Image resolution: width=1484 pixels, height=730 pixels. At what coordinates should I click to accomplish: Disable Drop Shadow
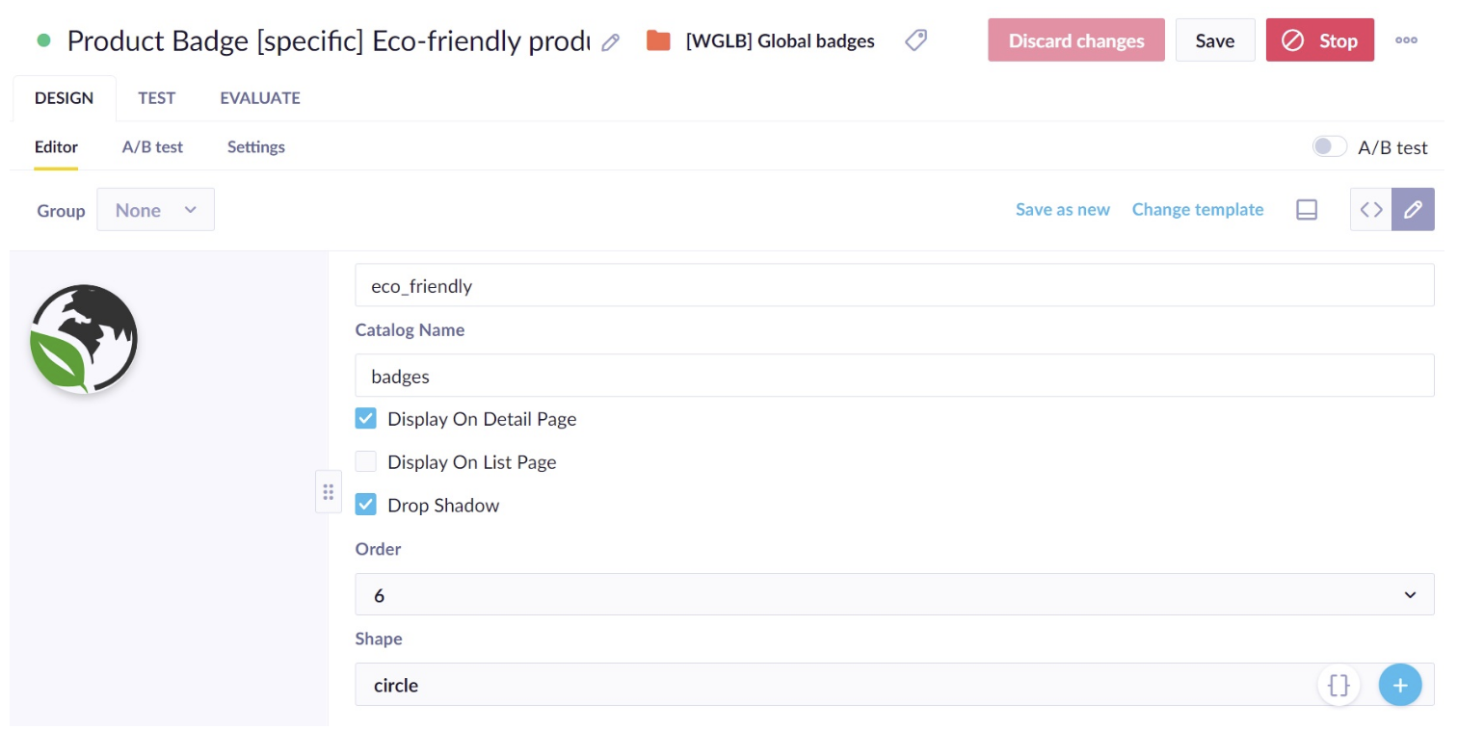(365, 504)
